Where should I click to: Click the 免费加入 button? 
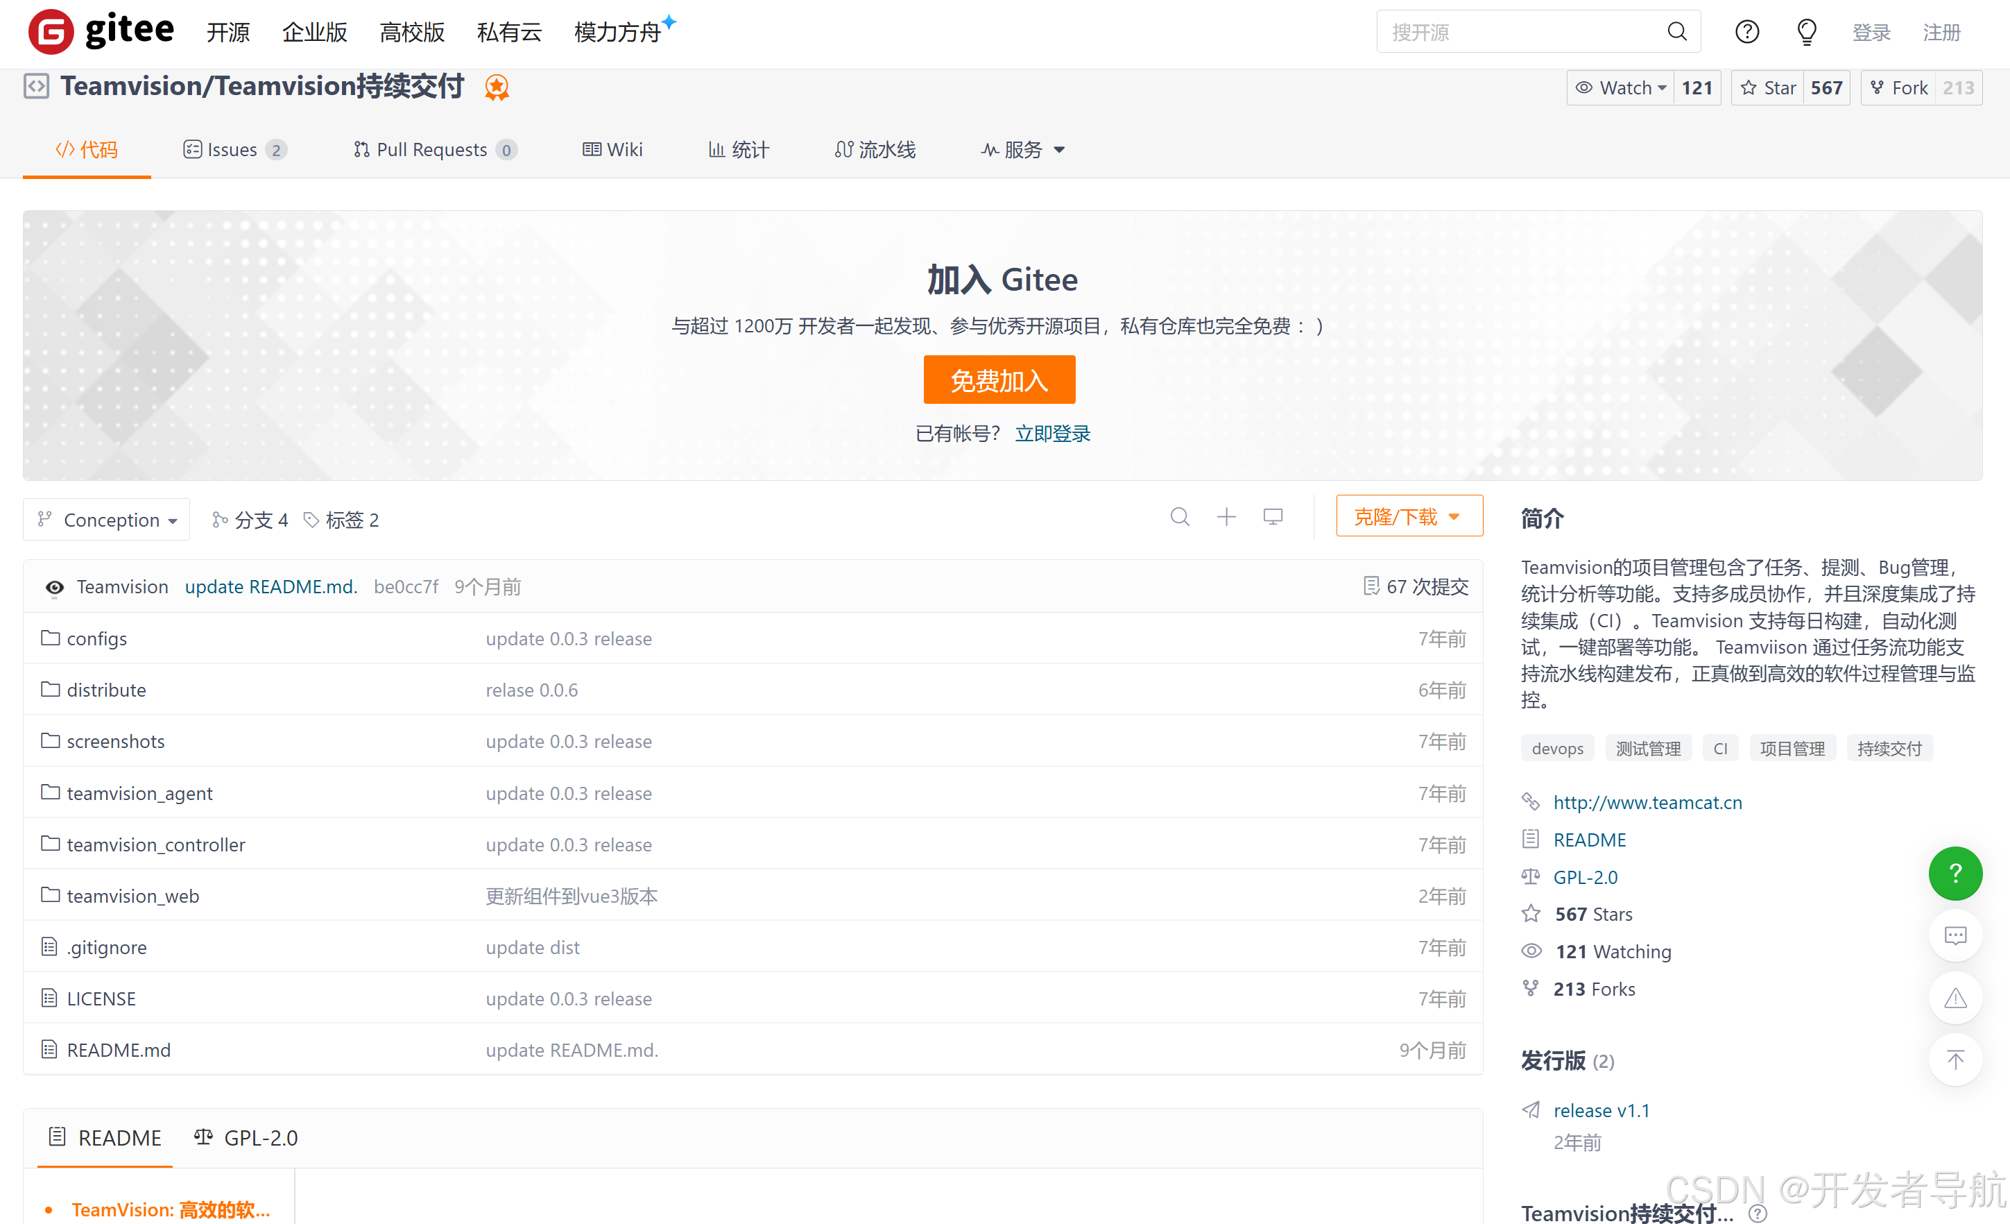pos(999,380)
